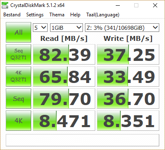165x150 pixels.
Task: Click the 4K read result 8.471
Action: point(64,121)
